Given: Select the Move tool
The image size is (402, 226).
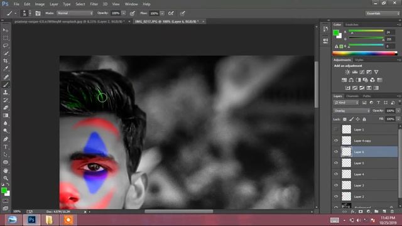Looking at the screenshot, I should (x=6, y=30).
